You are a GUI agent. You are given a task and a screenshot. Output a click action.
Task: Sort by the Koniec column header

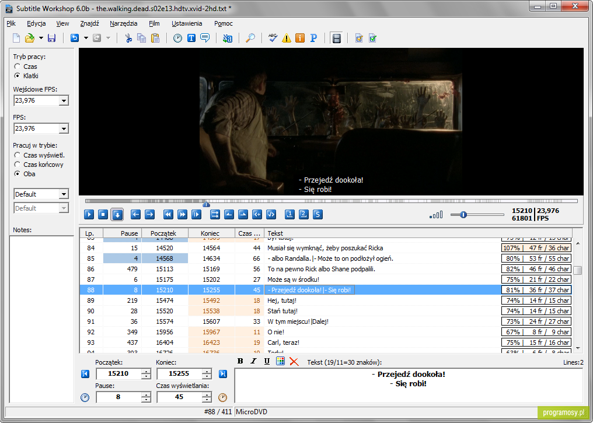[211, 233]
